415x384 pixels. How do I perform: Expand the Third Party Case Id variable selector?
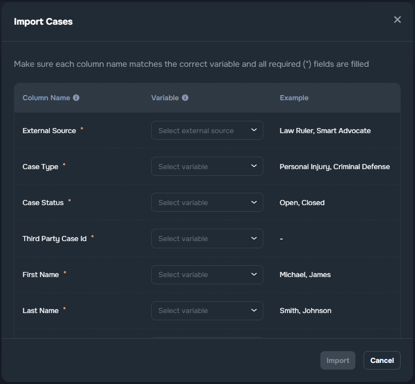[x=207, y=238]
